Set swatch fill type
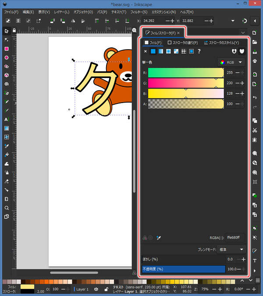This screenshot has width=263, height=296. click(192, 51)
